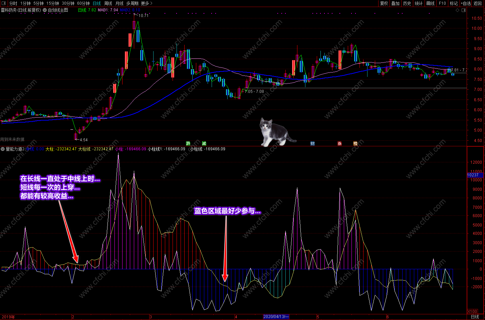Expand the 更多 periods menu
The width and height of the screenshot is (485, 320).
pos(147,3)
